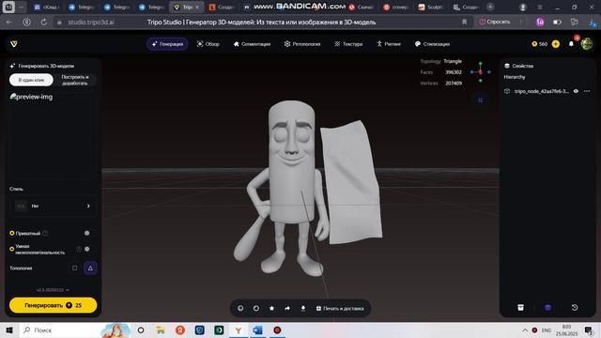Click the Tripo logo icon
Image resolution: width=601 pixels, height=338 pixels.
(x=14, y=44)
